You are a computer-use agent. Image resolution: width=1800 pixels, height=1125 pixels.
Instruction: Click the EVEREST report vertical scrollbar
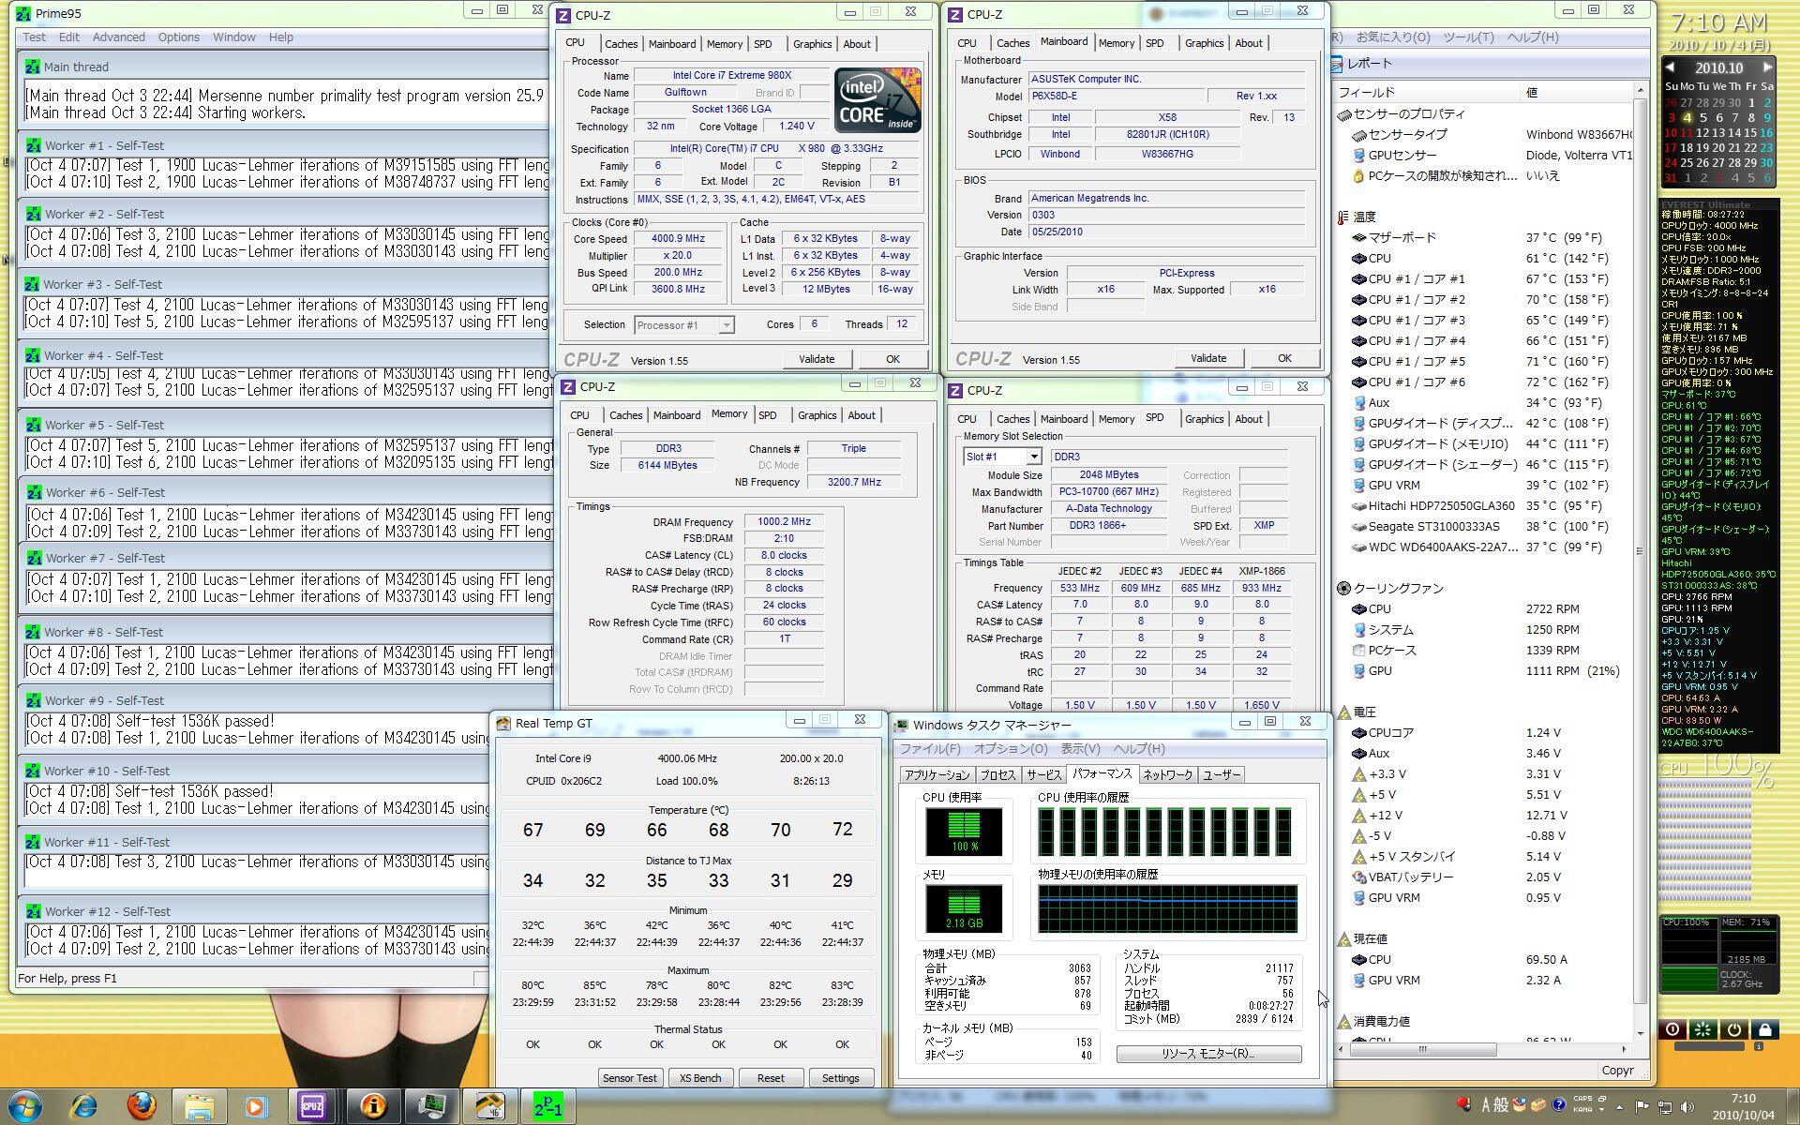(1640, 551)
